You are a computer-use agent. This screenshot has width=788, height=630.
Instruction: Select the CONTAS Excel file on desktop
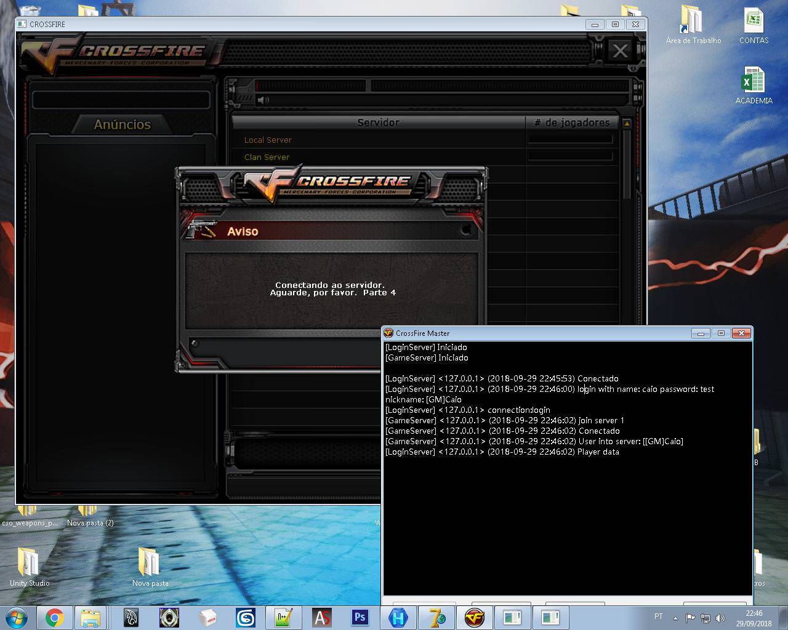pyautogui.click(x=754, y=26)
